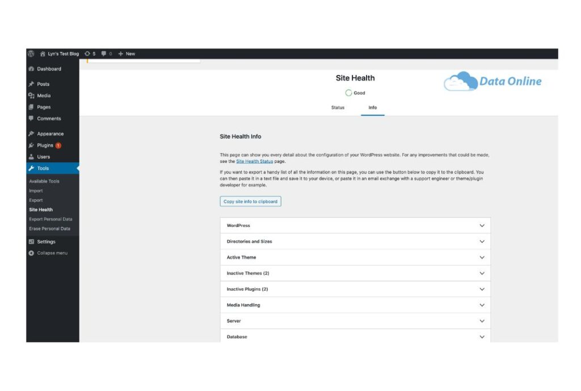Click the Plugins update badge showing 1
The image size is (581, 391).
coord(58,145)
